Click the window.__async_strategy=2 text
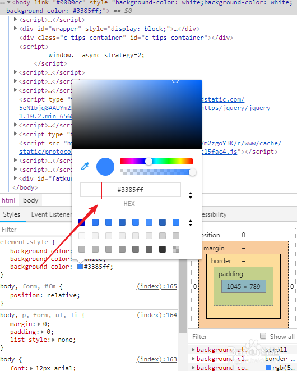 (x=96, y=56)
